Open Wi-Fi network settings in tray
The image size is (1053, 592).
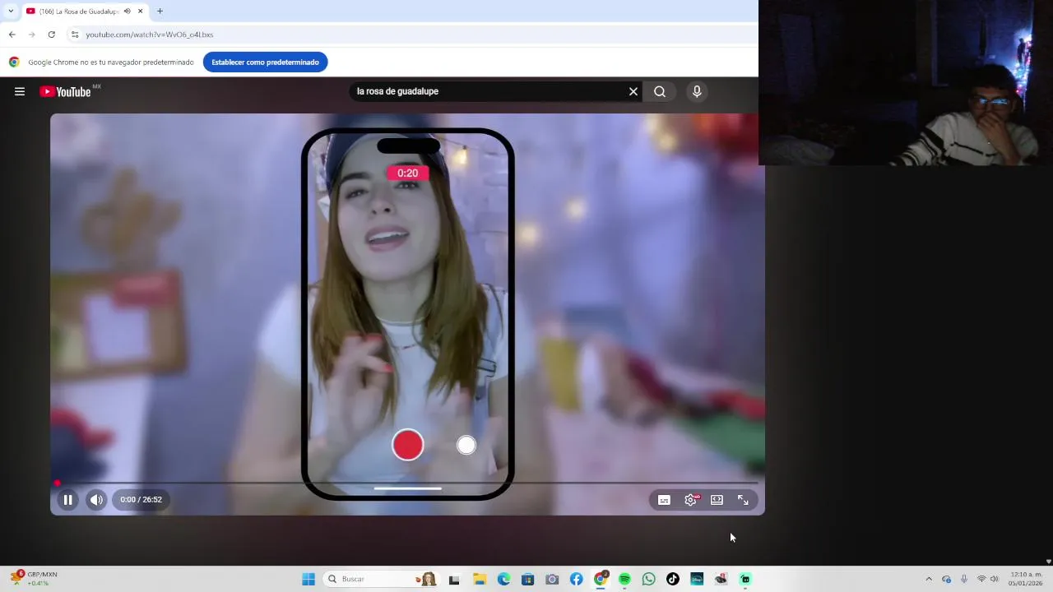(981, 579)
